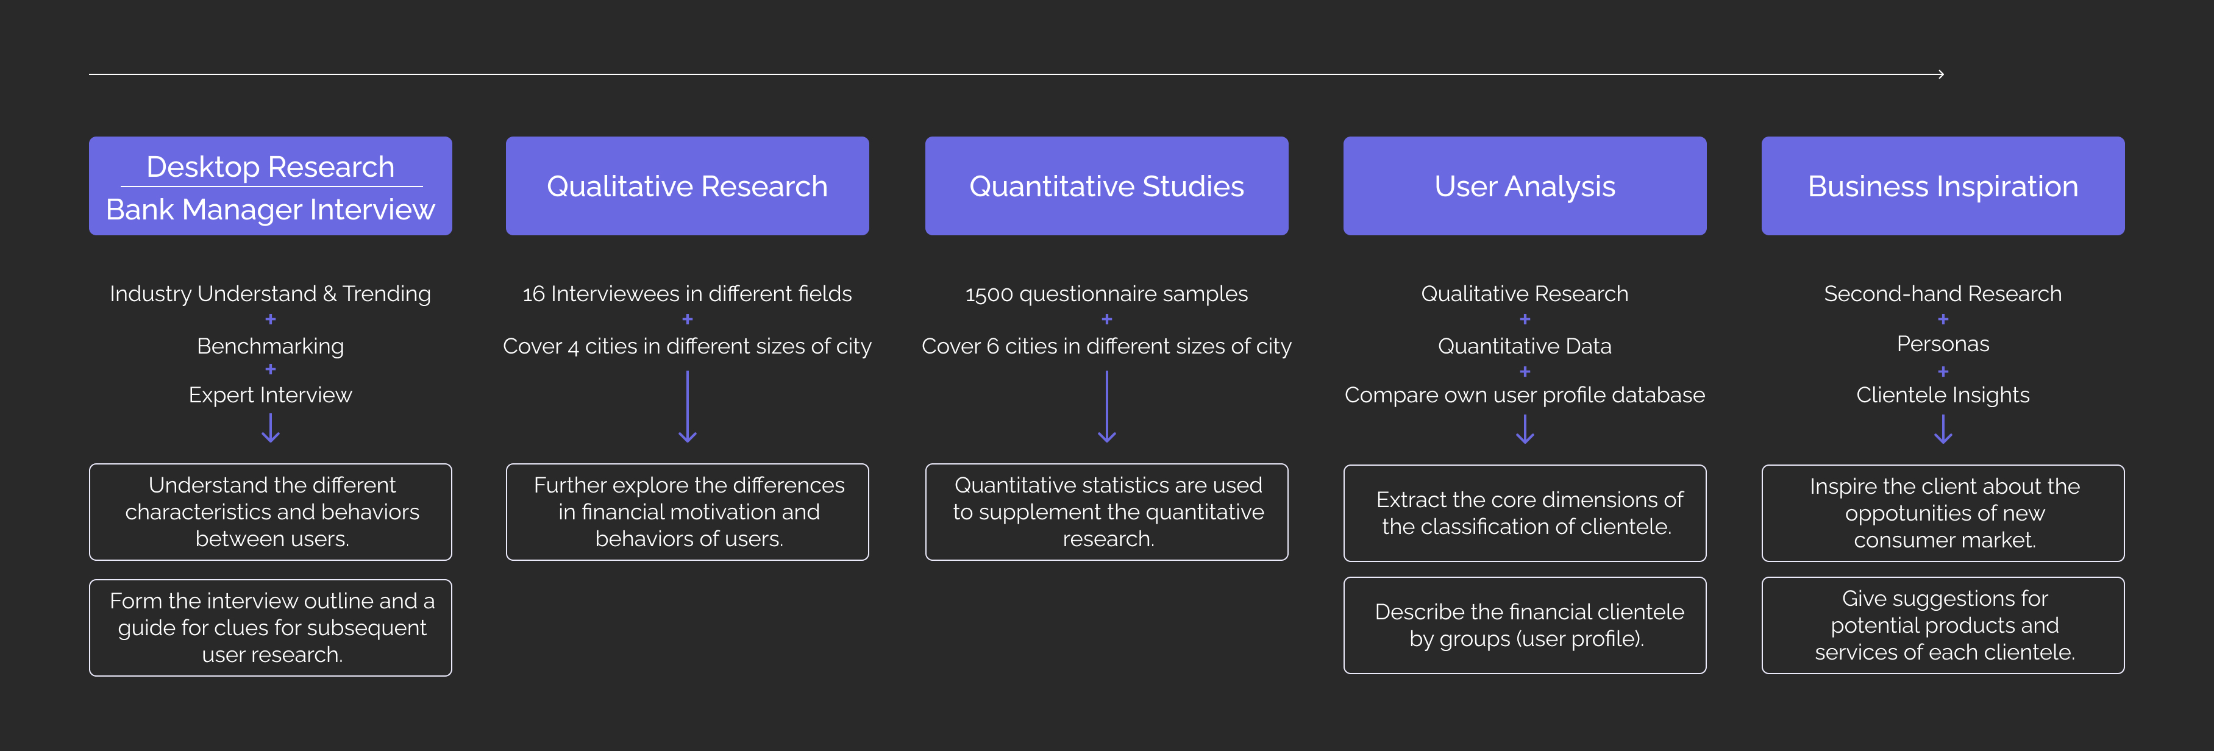The height and width of the screenshot is (751, 2214).
Task: Click plus sign below 'Second-hand Research'
Action: click(1942, 319)
